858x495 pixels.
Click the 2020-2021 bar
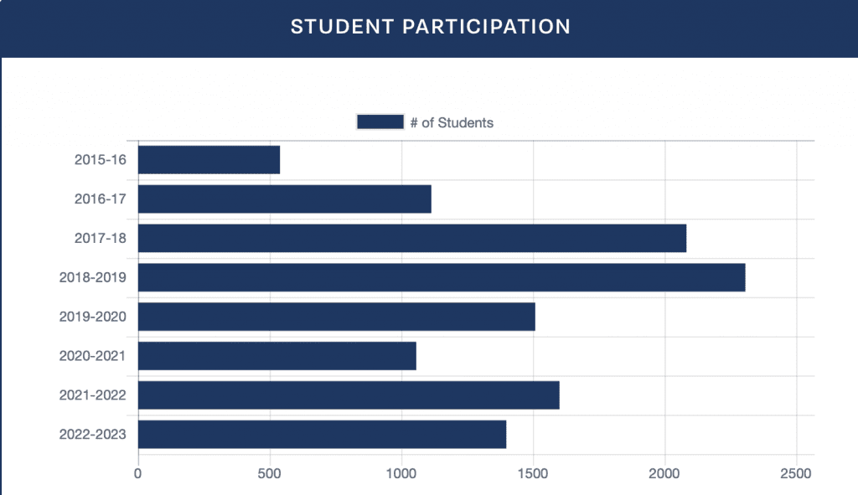point(277,356)
